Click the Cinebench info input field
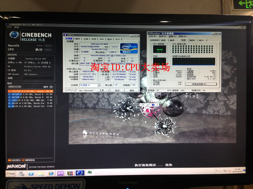The height and width of the screenshot is (189, 253). (38, 78)
